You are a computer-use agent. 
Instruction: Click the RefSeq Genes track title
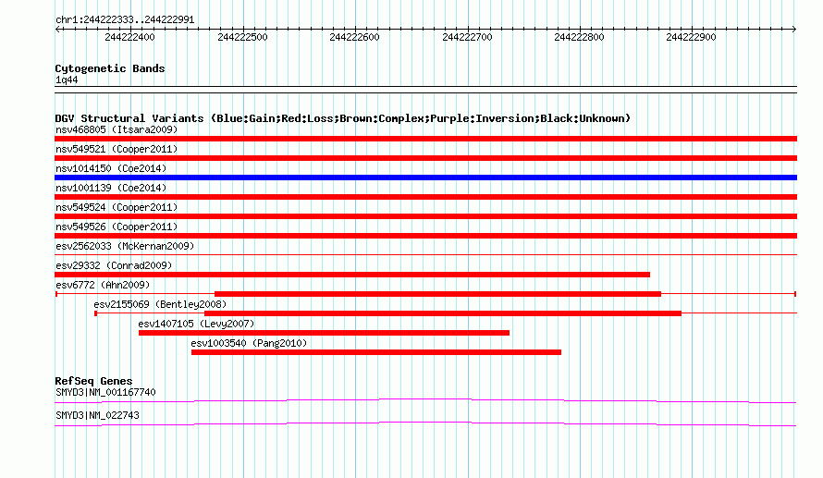[x=93, y=381]
